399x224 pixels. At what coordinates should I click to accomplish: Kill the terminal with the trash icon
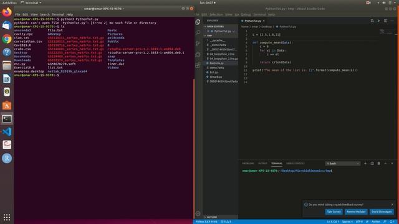(x=378, y=163)
